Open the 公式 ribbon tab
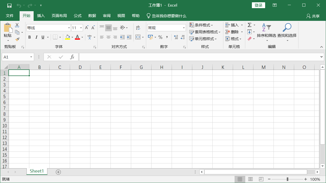 click(x=77, y=16)
